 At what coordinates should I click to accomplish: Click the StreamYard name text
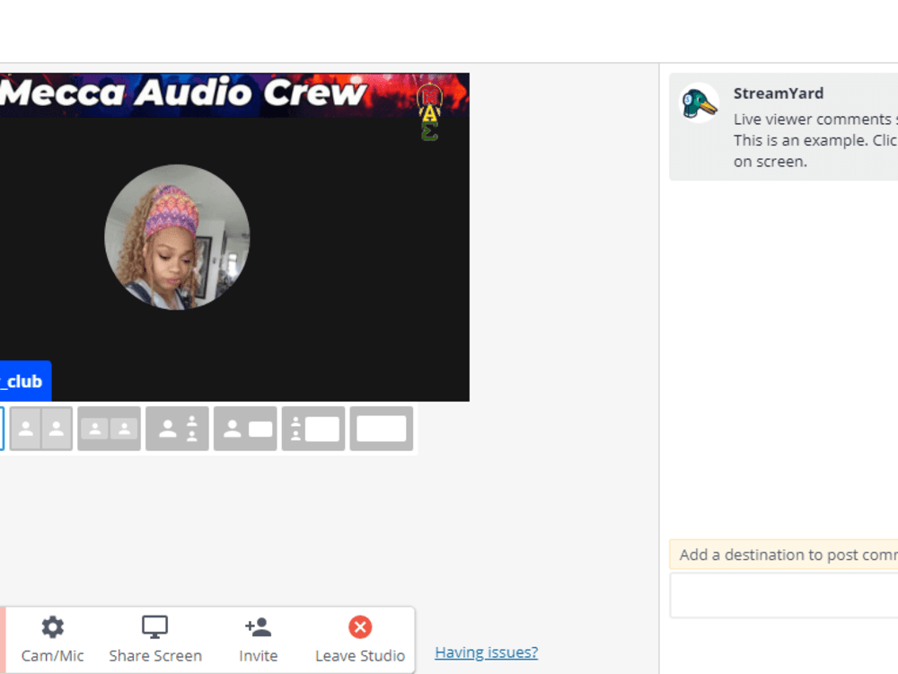(x=779, y=93)
